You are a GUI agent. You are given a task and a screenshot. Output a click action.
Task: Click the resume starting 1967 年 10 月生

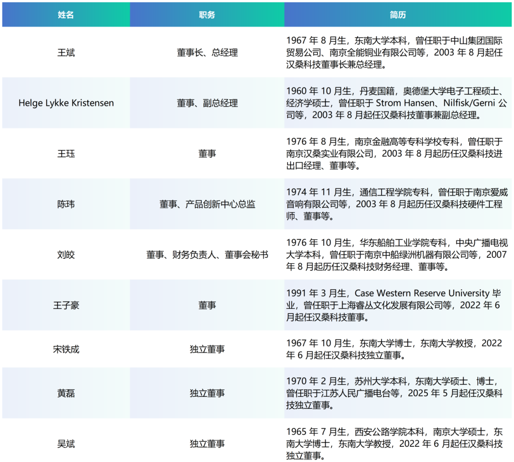coord(394,349)
